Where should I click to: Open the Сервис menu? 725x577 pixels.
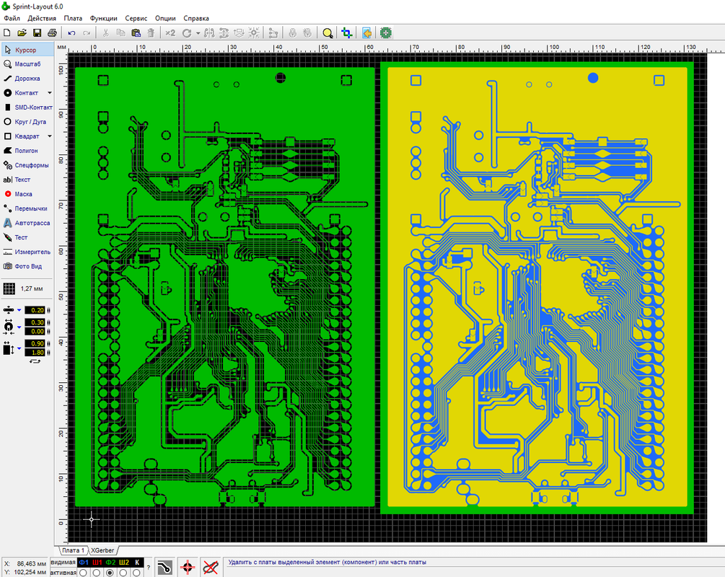tap(136, 19)
